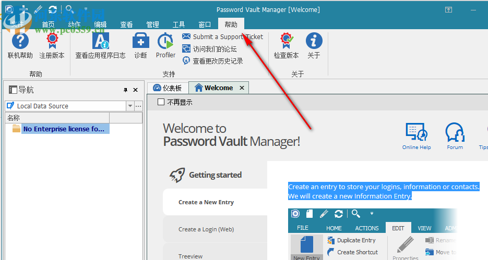
Task: Switch to the 编辑 ribbon tab
Action: click(x=101, y=24)
